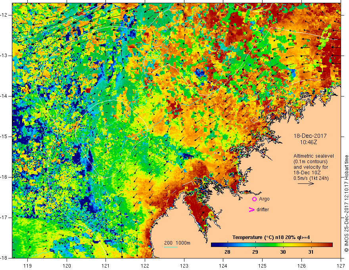
Task: Click the latitude axis label '-18'
Action: point(4,258)
